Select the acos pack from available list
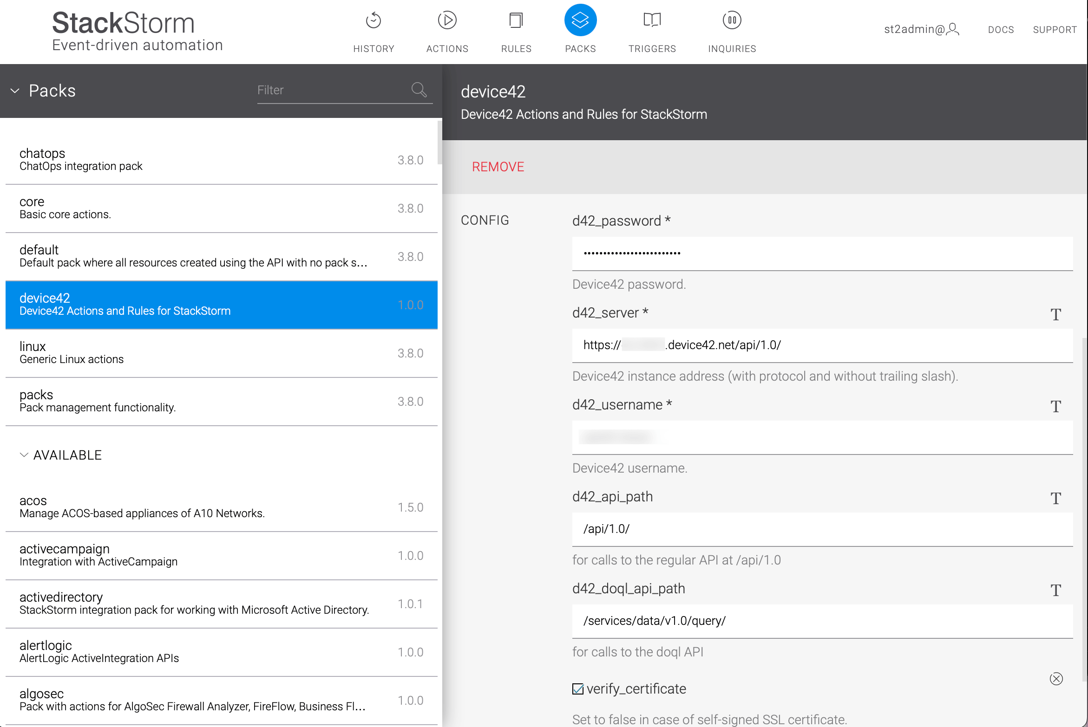Viewport: 1088px width, 727px height. click(x=186, y=506)
